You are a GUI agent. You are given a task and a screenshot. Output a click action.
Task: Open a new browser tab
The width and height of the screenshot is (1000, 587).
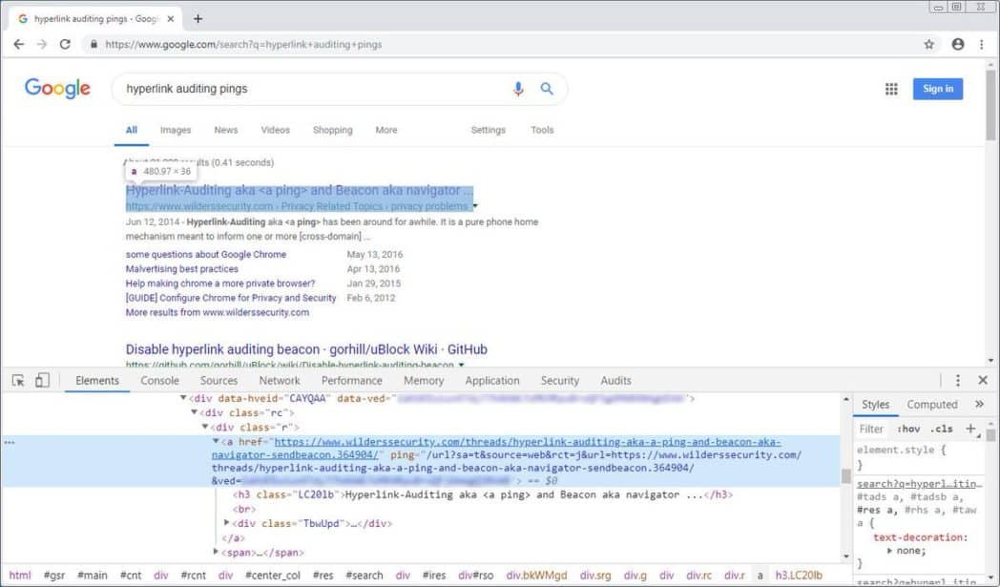(x=198, y=18)
